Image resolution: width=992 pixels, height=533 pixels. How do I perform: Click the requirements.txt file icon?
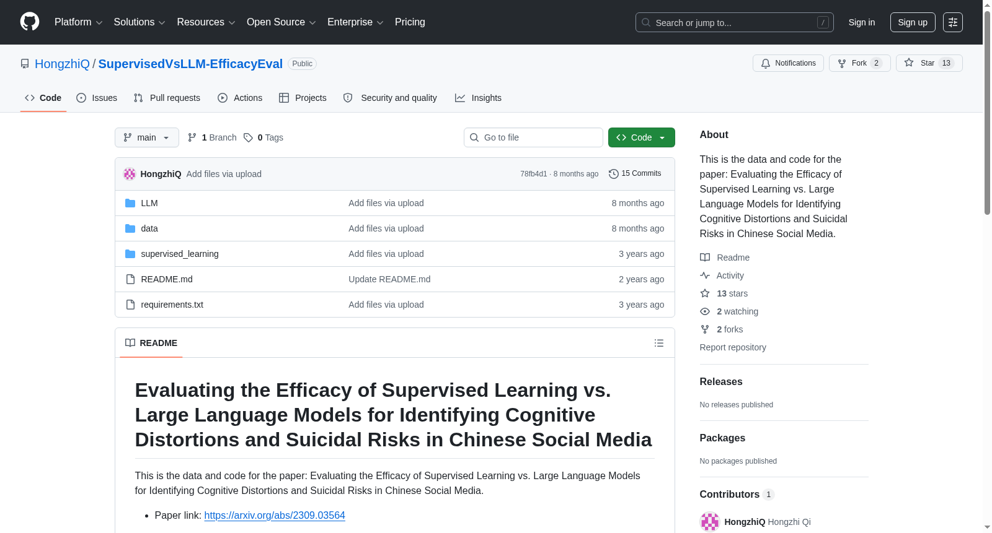pyautogui.click(x=130, y=305)
